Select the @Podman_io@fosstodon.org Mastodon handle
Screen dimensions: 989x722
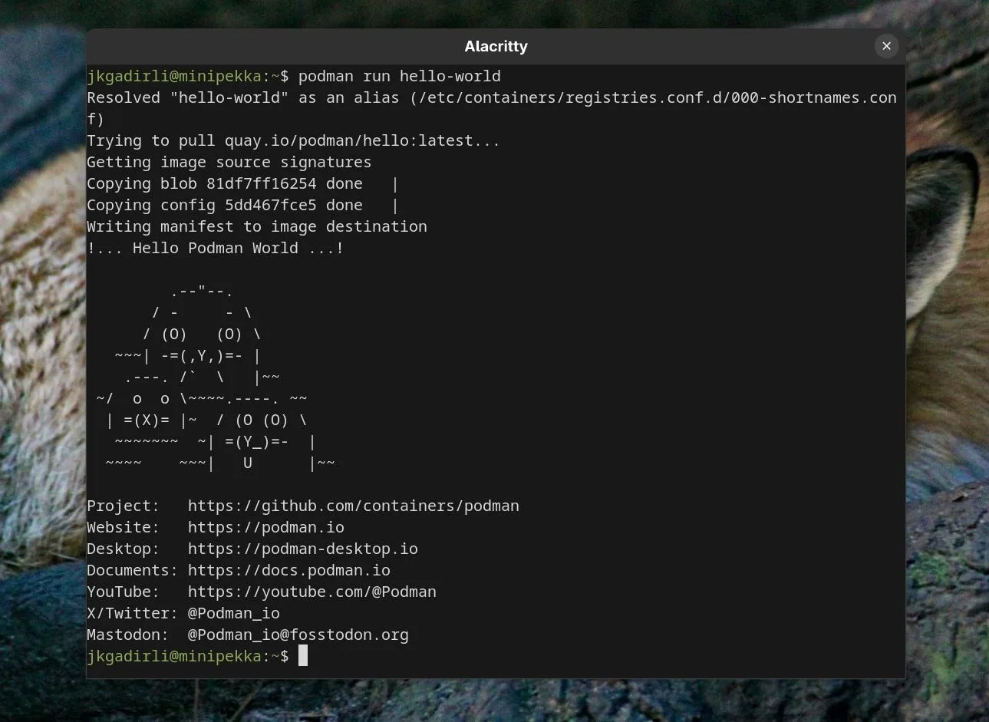click(298, 635)
